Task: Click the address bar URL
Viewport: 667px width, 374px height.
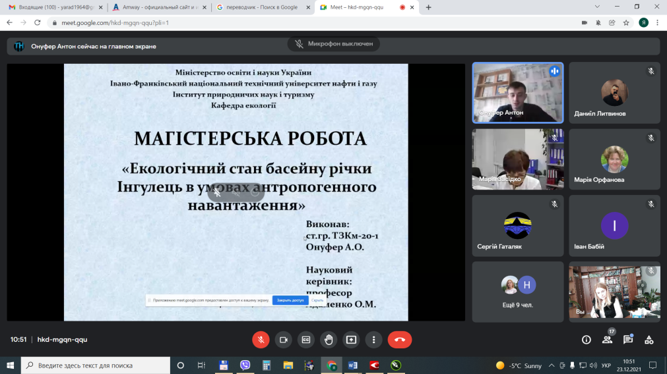Action: pyautogui.click(x=115, y=22)
